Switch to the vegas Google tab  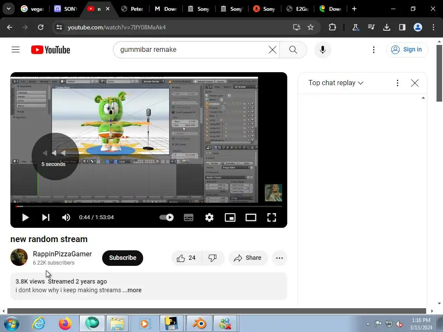click(x=32, y=9)
